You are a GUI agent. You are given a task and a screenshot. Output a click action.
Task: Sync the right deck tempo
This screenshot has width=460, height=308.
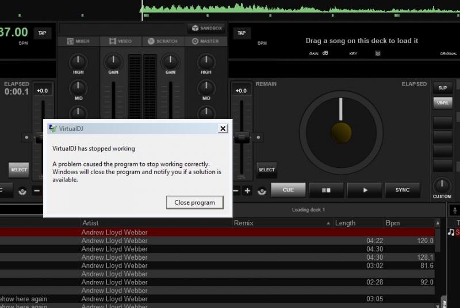(402, 190)
